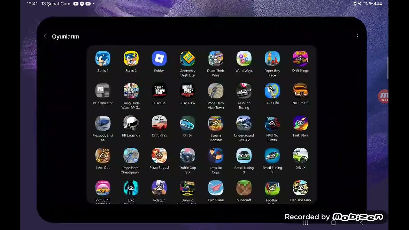Open I Am Cat game
The height and width of the screenshot is (230, 409).
tap(103, 156)
